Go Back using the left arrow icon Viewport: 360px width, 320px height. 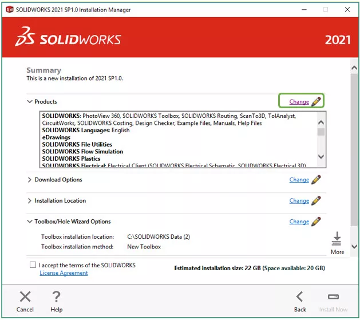tap(300, 297)
